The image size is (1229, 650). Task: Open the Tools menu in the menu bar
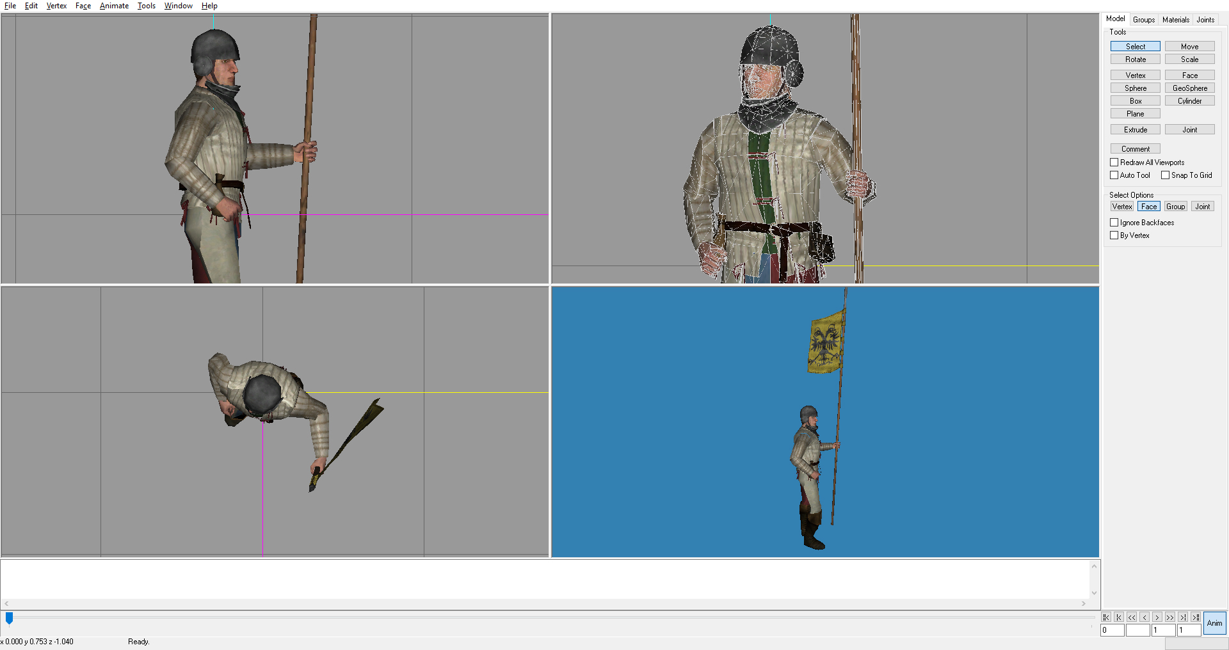point(146,6)
